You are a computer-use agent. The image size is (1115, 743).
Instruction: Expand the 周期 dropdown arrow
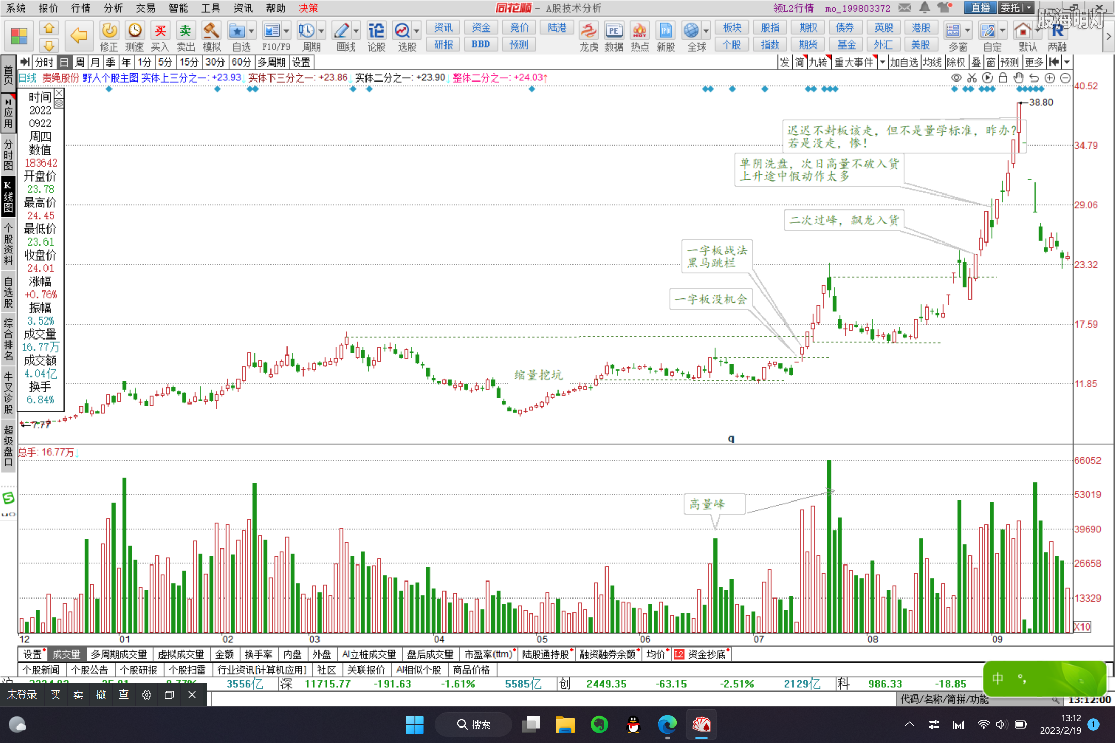coord(322,31)
